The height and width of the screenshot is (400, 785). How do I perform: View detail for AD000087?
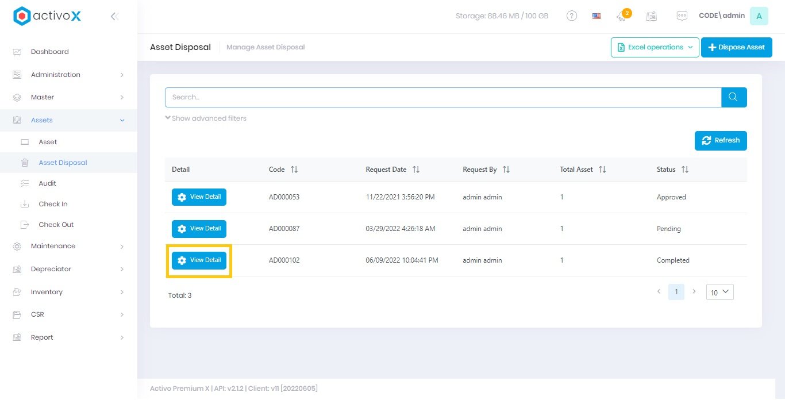click(x=199, y=229)
